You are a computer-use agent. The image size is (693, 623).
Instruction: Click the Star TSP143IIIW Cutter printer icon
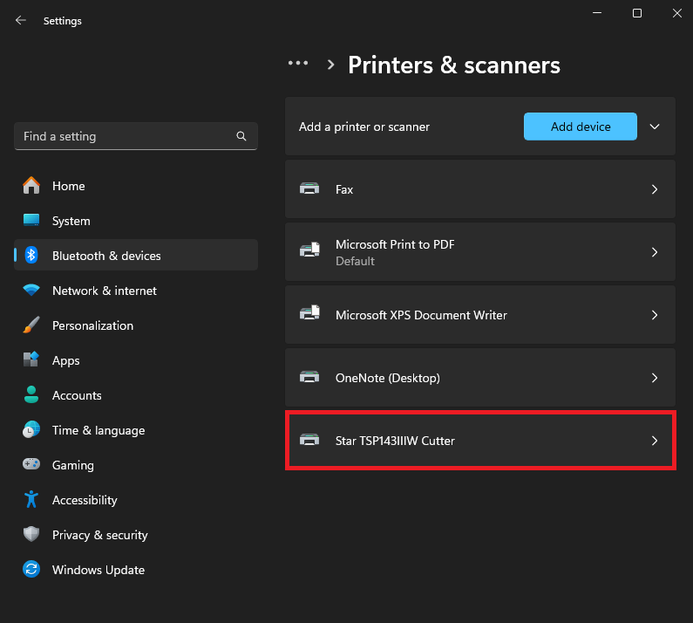pyautogui.click(x=309, y=441)
